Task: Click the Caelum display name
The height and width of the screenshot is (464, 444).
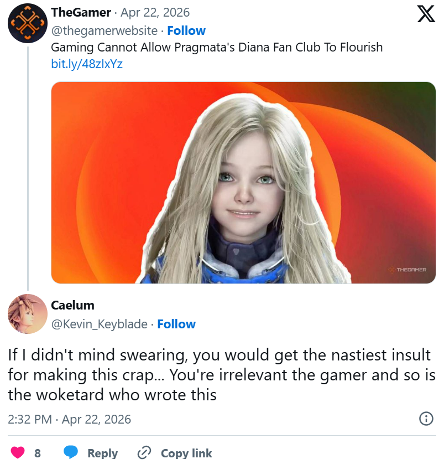Action: (x=72, y=305)
